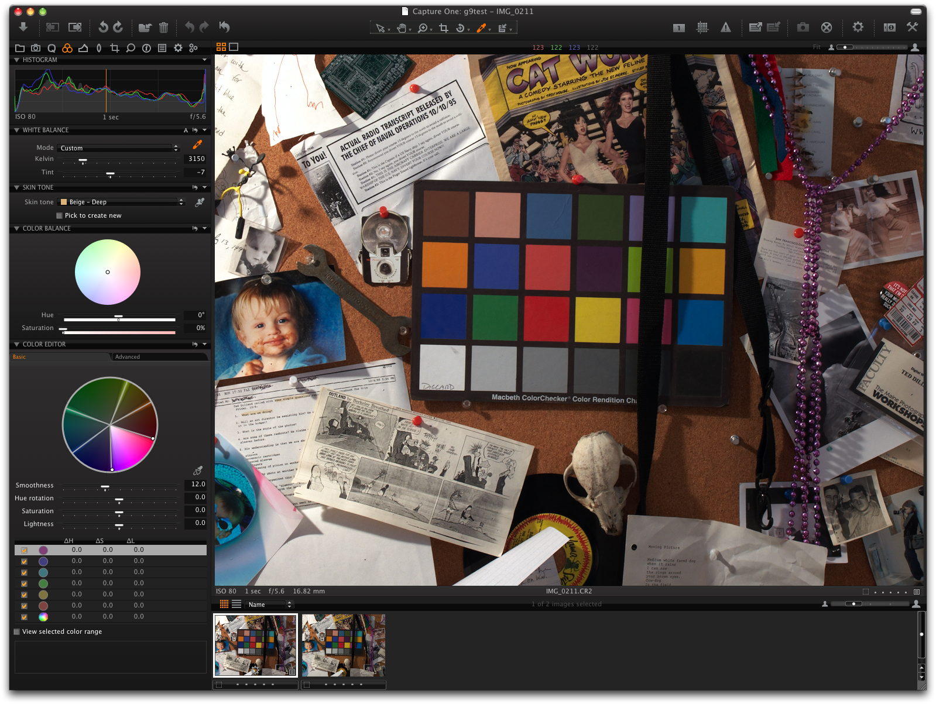This screenshot has width=936, height=704.
Task: Open the Exposure tool tab
Action: (83, 48)
